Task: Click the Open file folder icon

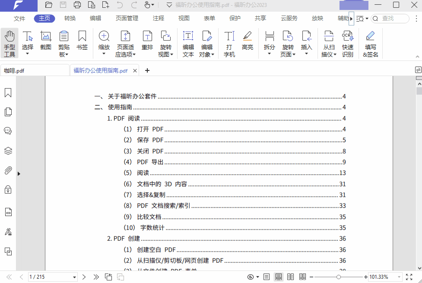Action: (49, 5)
